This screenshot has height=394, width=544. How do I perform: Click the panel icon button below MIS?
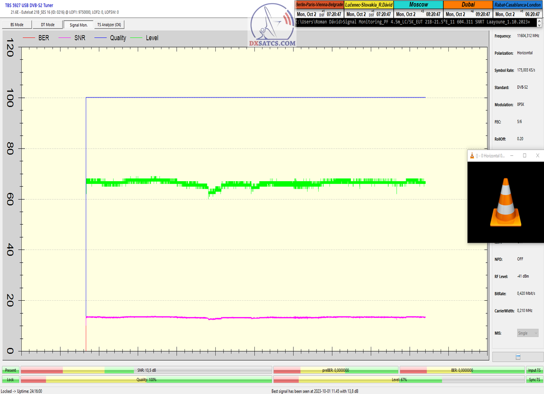coord(518,357)
